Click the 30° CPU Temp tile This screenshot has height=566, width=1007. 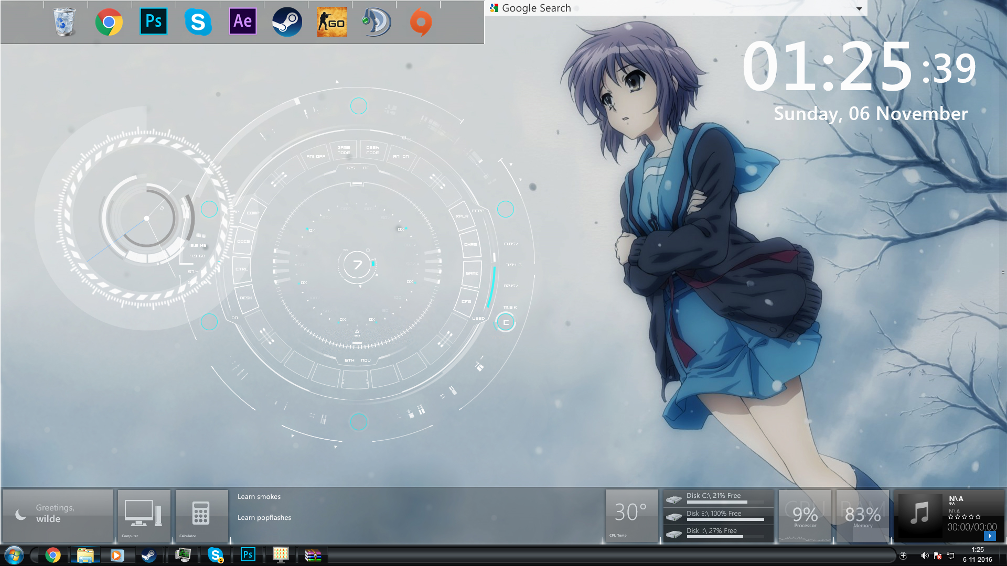pyautogui.click(x=632, y=516)
